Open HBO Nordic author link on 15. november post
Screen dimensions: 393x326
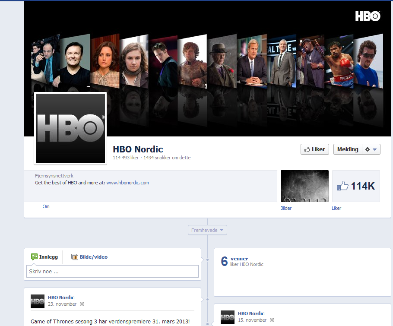click(x=251, y=313)
